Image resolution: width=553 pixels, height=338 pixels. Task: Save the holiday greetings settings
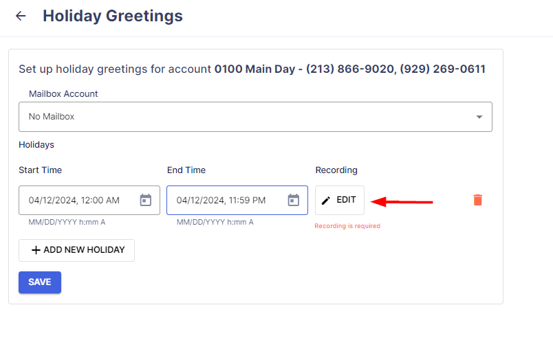coord(40,282)
